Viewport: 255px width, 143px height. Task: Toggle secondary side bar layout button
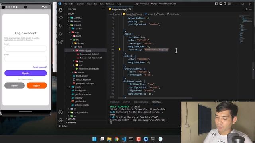coord(225,4)
